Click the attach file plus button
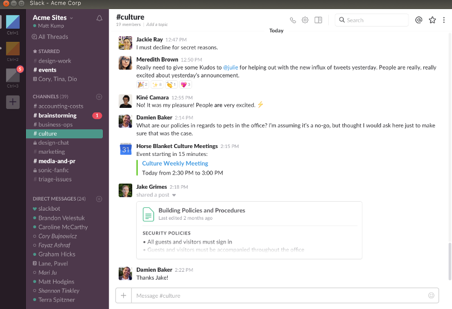Screen dimensions: 452x309 click(x=123, y=295)
